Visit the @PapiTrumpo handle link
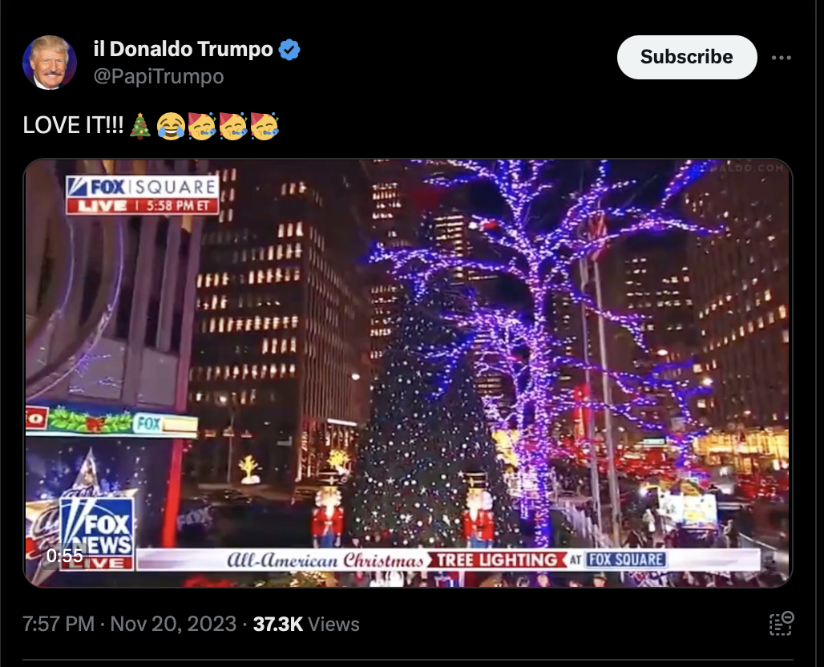This screenshot has width=824, height=667. (159, 76)
